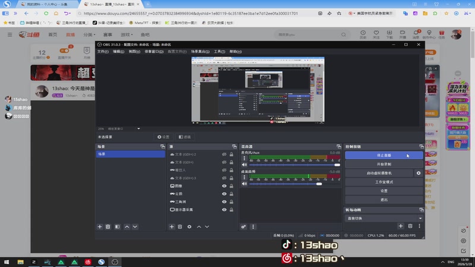Open OBS 帮助 menu
475x267 pixels.
[x=235, y=52]
